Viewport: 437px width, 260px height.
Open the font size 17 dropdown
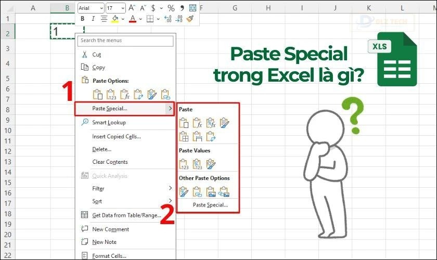[123, 8]
